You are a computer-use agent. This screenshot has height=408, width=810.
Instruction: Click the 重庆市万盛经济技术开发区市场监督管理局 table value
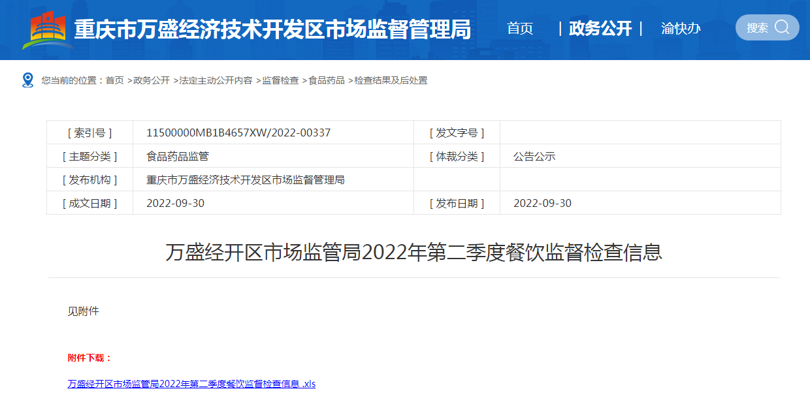246,180
